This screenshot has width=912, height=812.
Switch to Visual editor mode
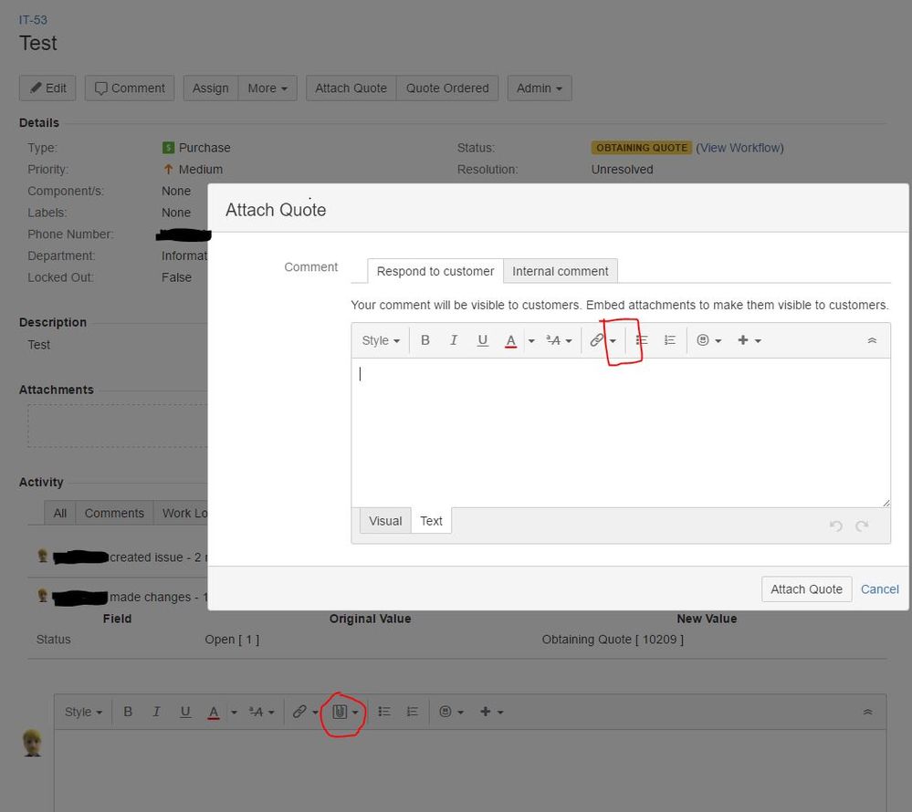385,521
